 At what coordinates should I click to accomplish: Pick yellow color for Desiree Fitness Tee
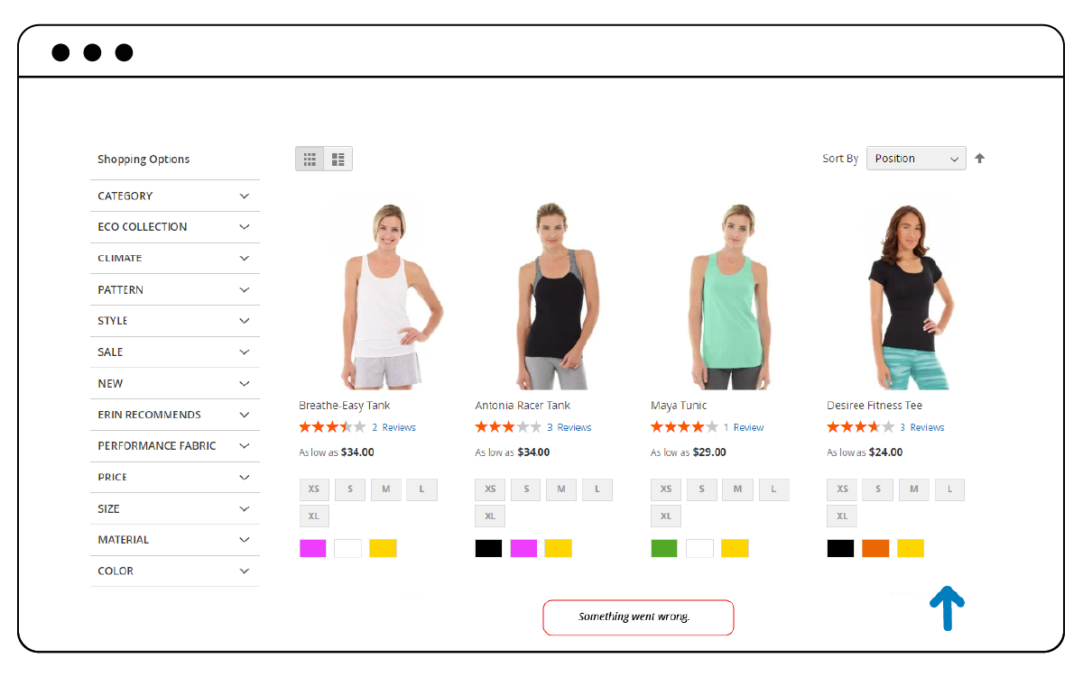click(912, 548)
